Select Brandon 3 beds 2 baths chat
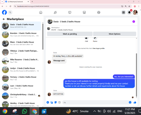 [21, 35]
